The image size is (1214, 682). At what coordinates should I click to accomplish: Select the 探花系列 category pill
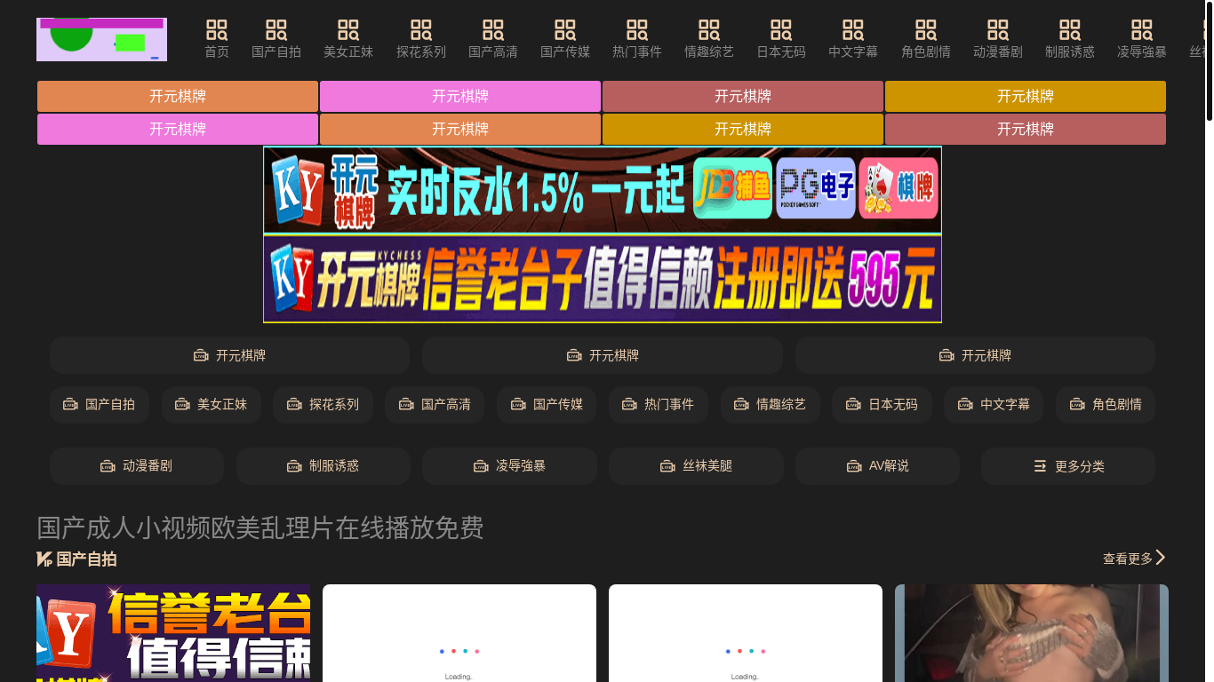[x=323, y=404]
